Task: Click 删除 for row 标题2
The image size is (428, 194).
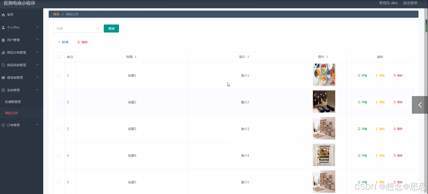Action: tap(398, 102)
